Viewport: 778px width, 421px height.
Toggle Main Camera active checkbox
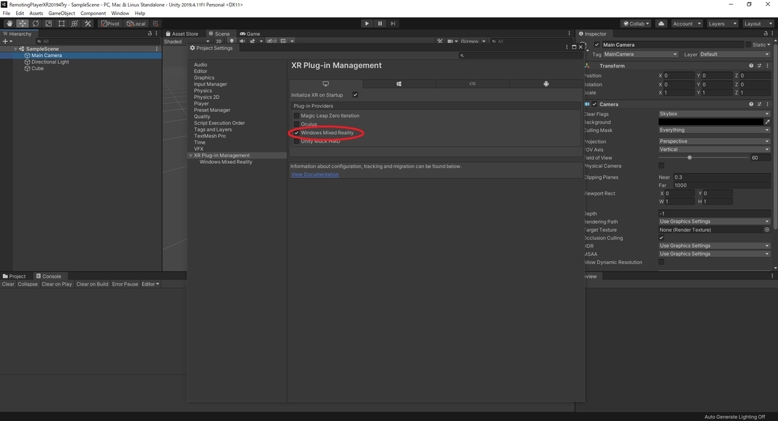pos(597,45)
